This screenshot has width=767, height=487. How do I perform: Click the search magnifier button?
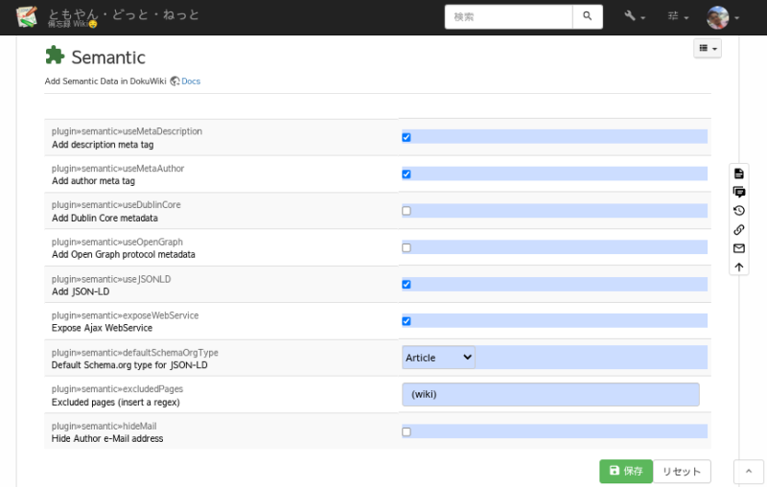tap(588, 16)
